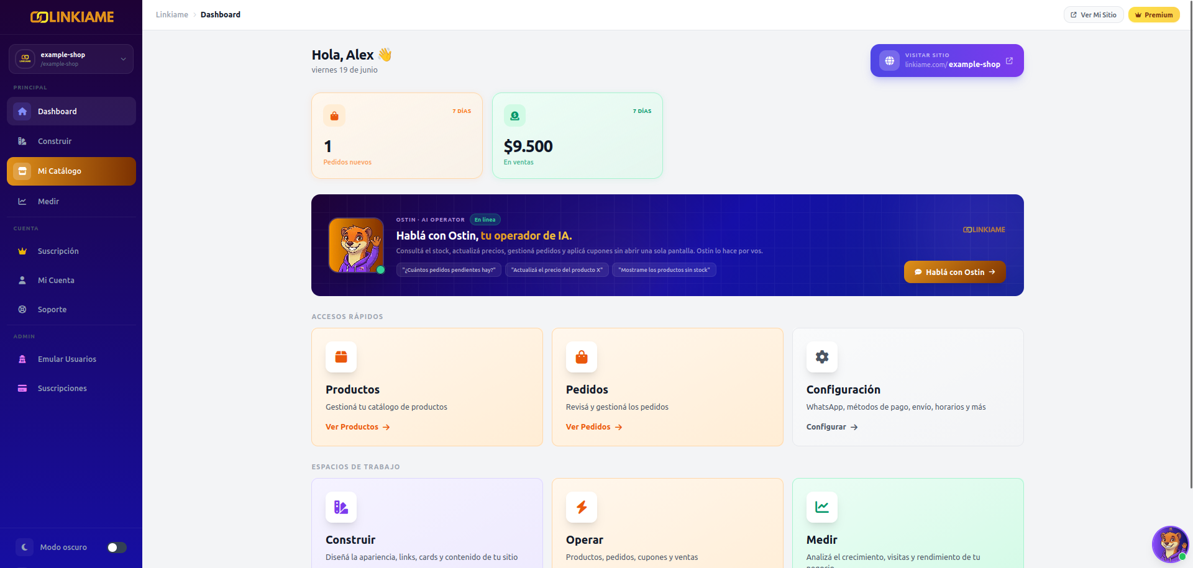Select Dashboard in the sidebar
Viewport: 1193px width, 568px height.
point(71,111)
